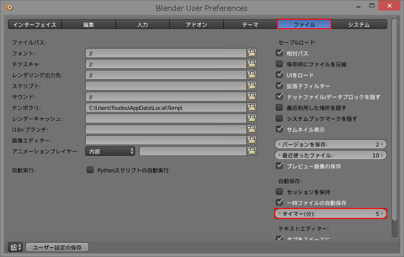The image size is (404, 257).
Task: Increase バージョンを保存 value with right arrow
Action: [x=383, y=144]
